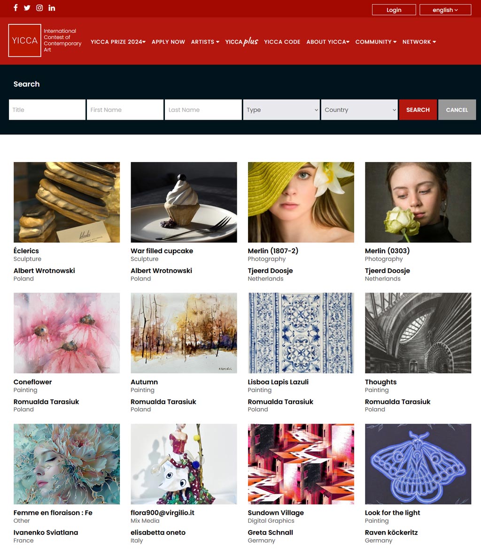Focus the Title search field
This screenshot has height=550, width=481.
click(47, 110)
